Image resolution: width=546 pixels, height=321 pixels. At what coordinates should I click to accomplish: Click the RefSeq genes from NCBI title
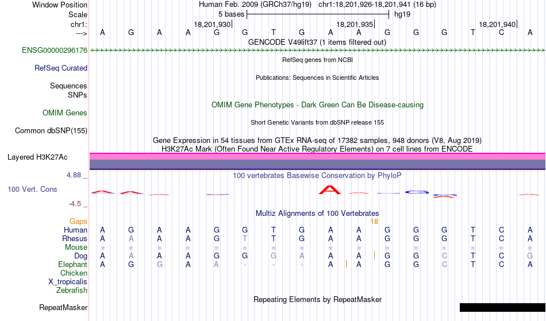tap(317, 60)
